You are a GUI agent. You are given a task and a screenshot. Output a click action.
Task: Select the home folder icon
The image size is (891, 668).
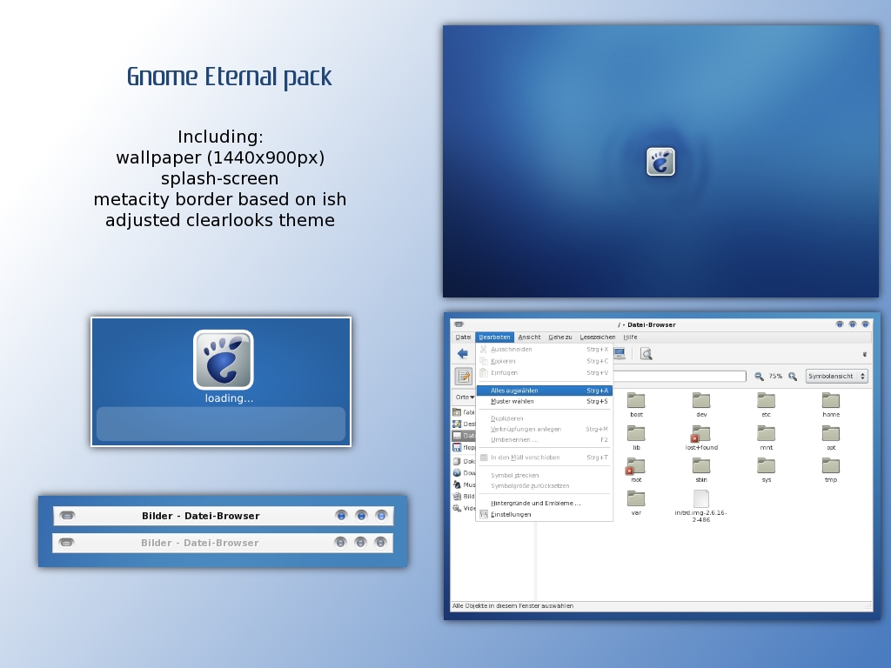click(831, 400)
